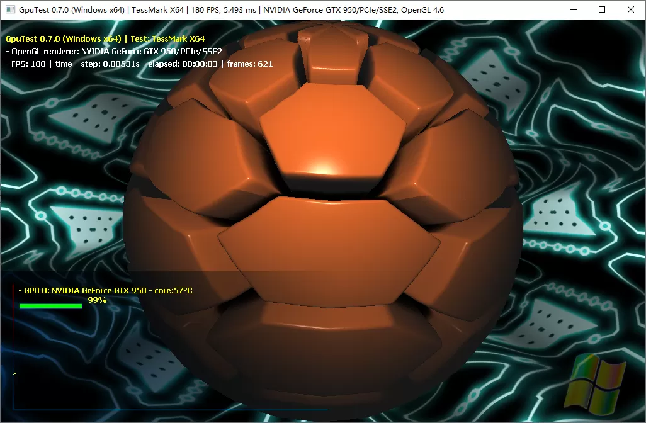Select the Test: TessMark X64 label

click(167, 38)
